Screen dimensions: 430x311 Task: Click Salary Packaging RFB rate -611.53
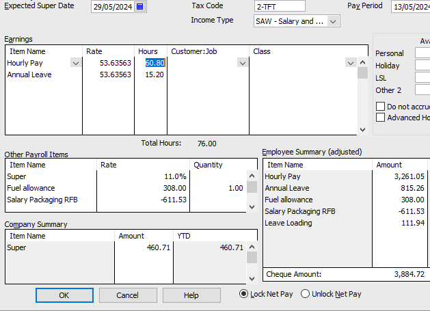pyautogui.click(x=174, y=200)
